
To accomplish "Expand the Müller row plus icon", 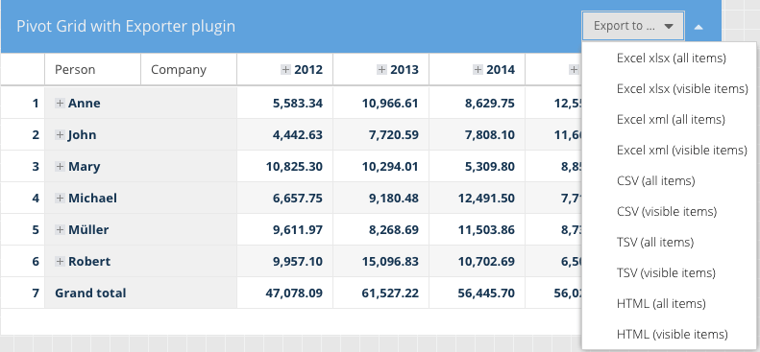I will pos(60,229).
